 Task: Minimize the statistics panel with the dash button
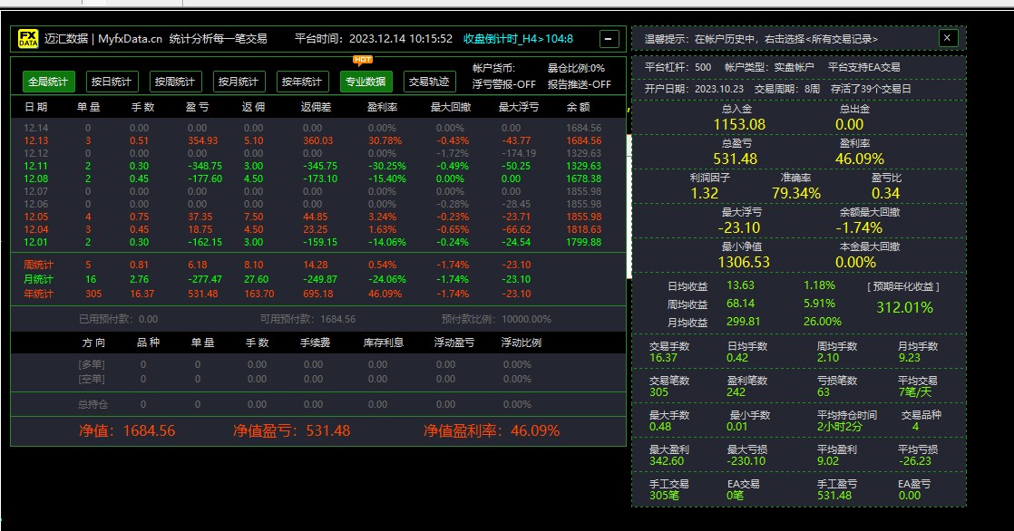coord(609,39)
